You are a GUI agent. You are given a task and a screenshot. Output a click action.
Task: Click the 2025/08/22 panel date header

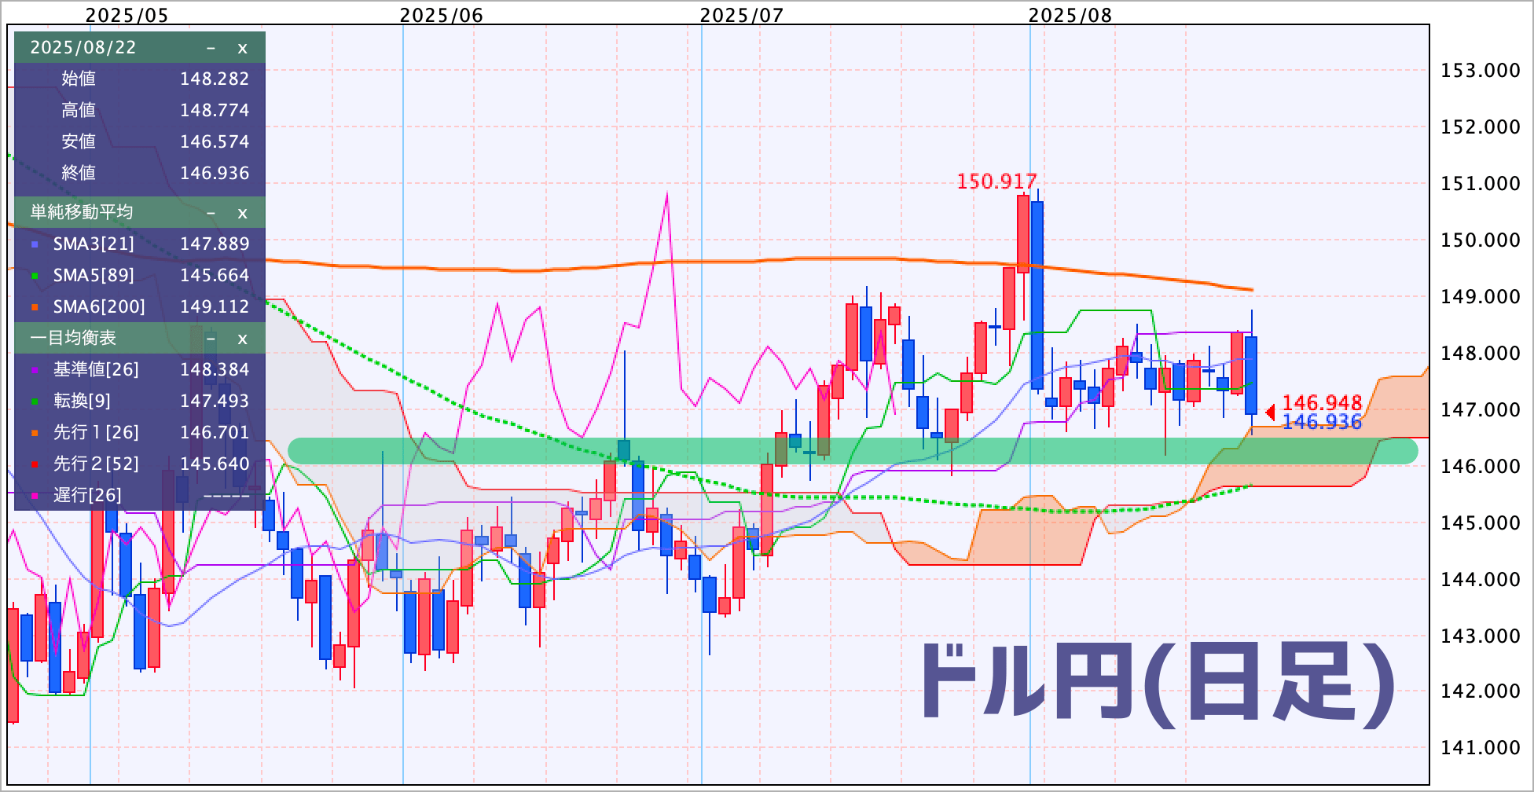[x=83, y=48]
